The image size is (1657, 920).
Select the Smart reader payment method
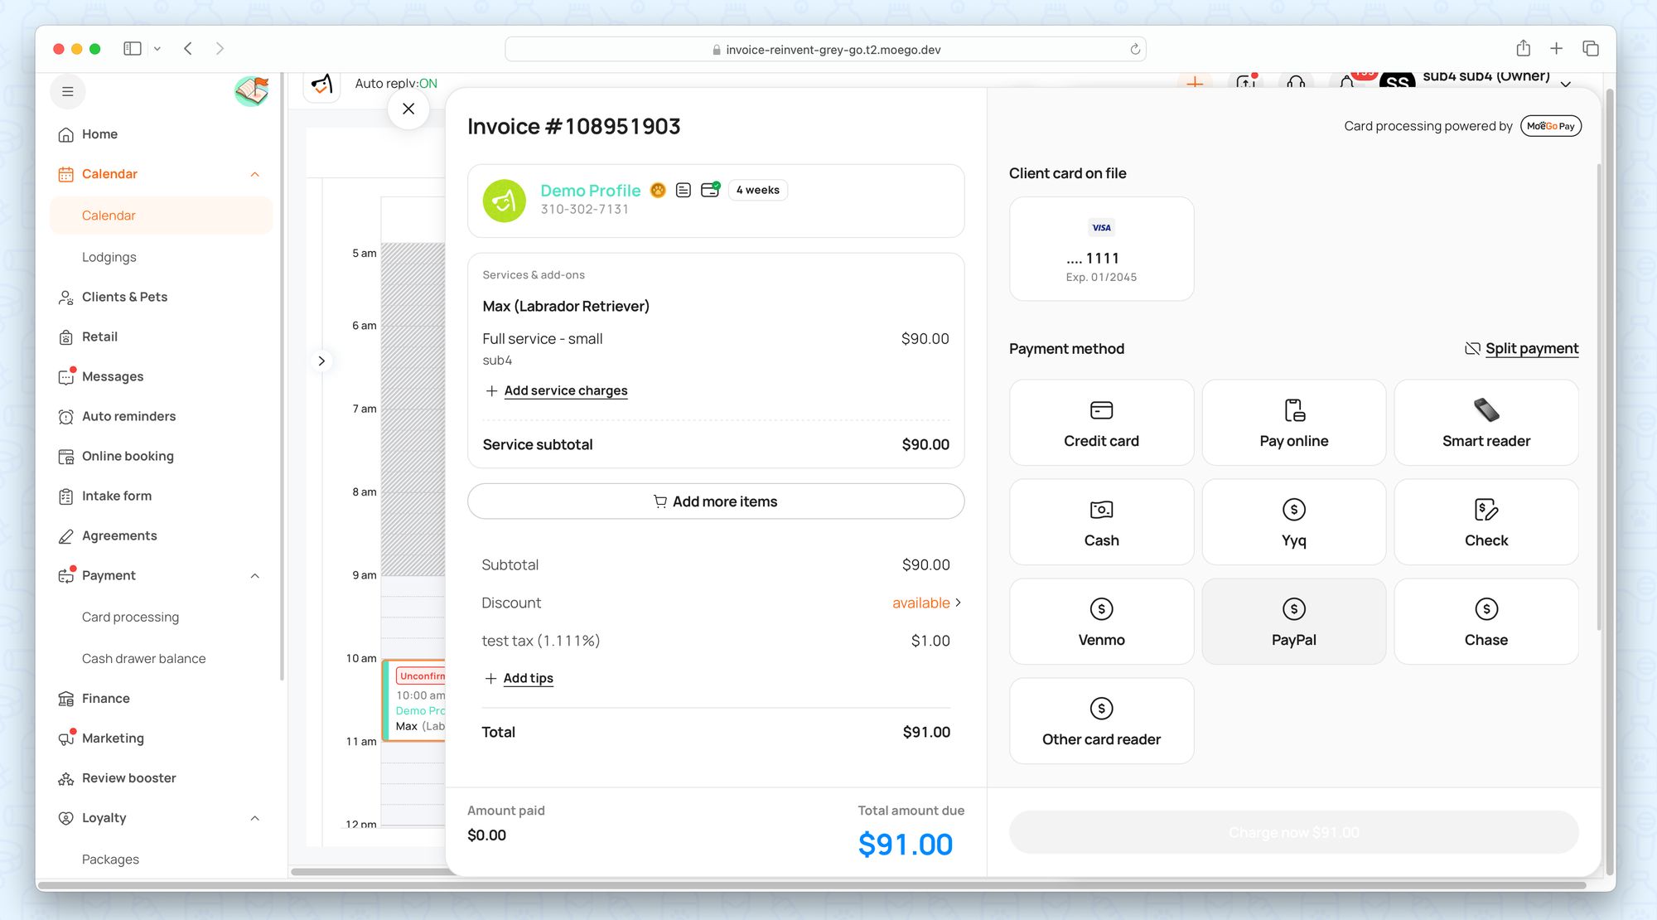point(1486,423)
